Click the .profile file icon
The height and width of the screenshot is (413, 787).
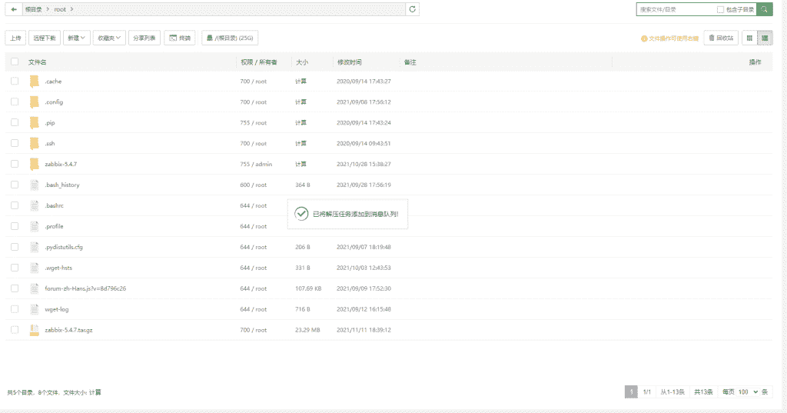coord(34,226)
